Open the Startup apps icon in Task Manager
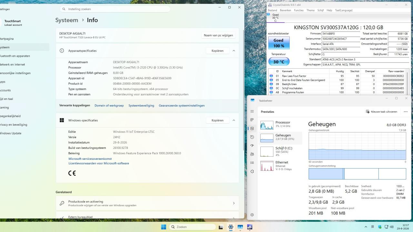This screenshot has height=232, width=413. coord(252,146)
